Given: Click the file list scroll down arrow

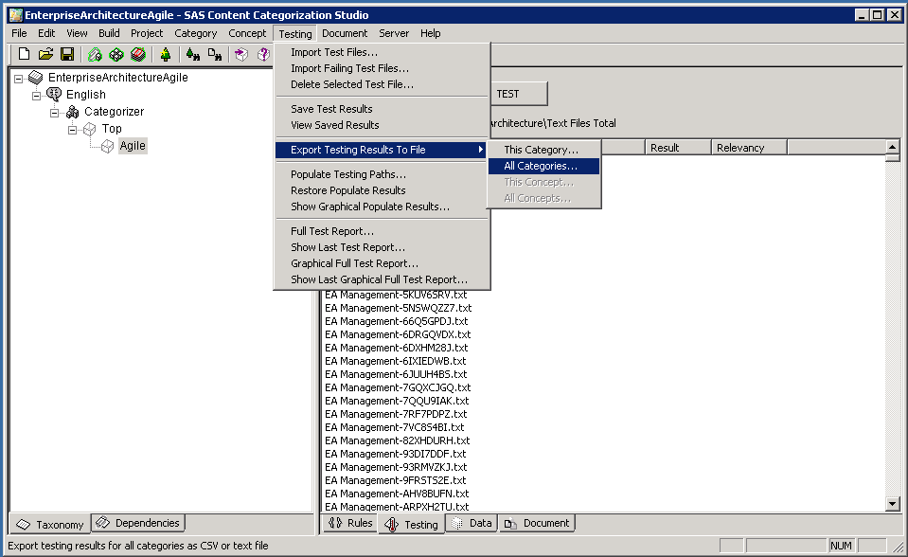Looking at the screenshot, I should 892,504.
